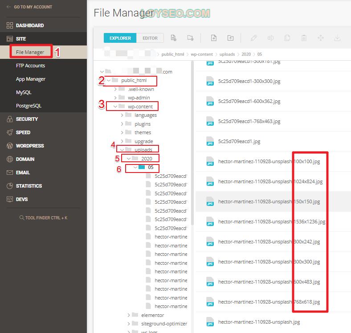Click the pencil Edit icon in toolbar

254,38
